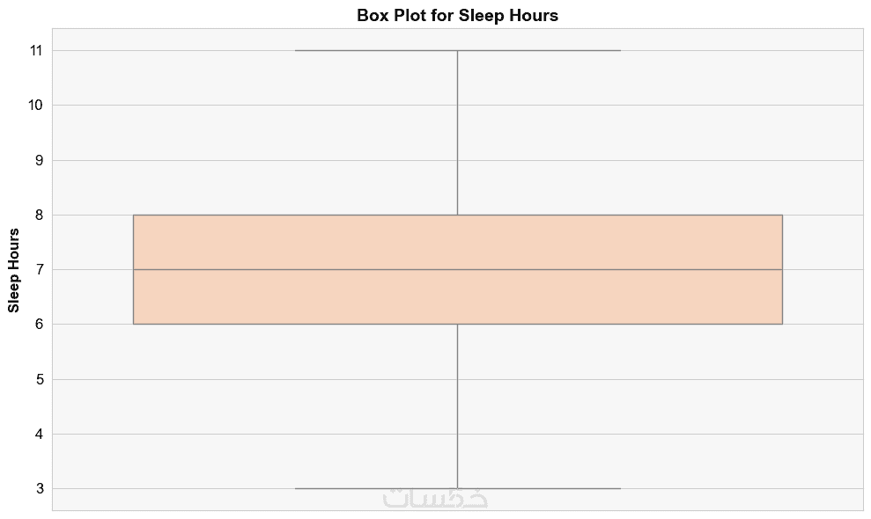Click the Arabic watermark at the bottom
Screen dimensions: 871x519
point(435,498)
